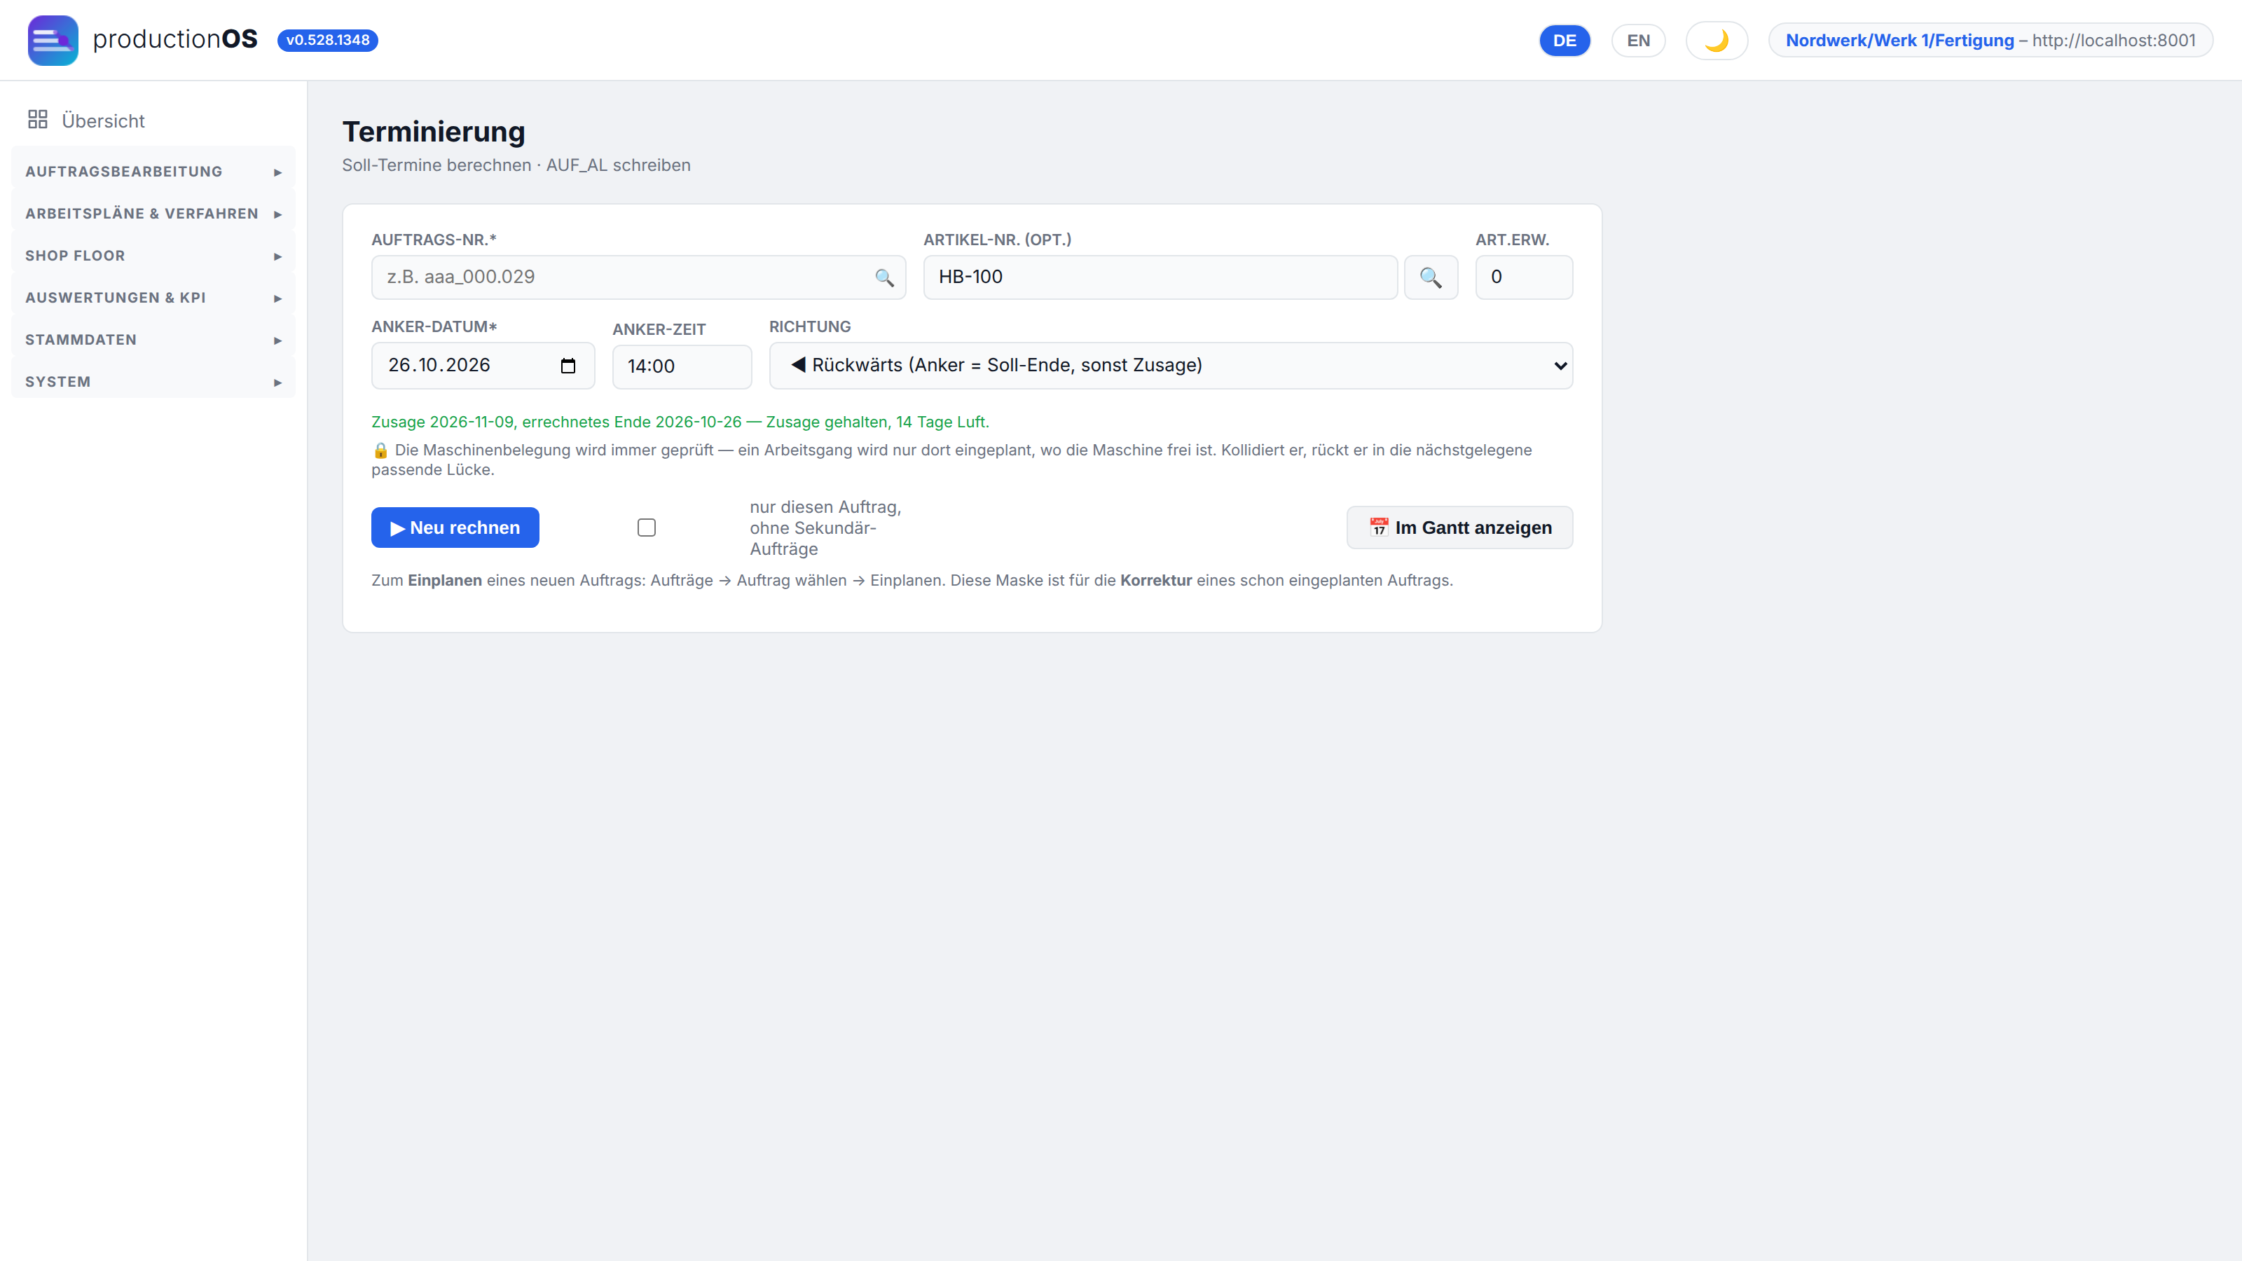Click the Artikel-Nr. search magnifier button

click(1431, 277)
